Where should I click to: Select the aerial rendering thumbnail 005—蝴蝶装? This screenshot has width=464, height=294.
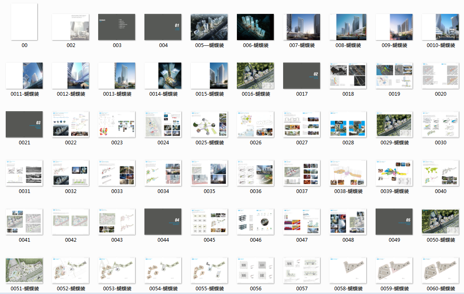[209, 27]
